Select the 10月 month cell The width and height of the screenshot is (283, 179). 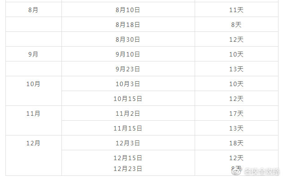click(33, 91)
